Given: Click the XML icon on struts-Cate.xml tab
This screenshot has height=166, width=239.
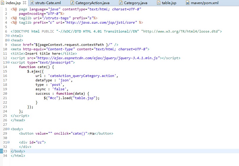Looking at the screenshot, I should click(32, 3).
